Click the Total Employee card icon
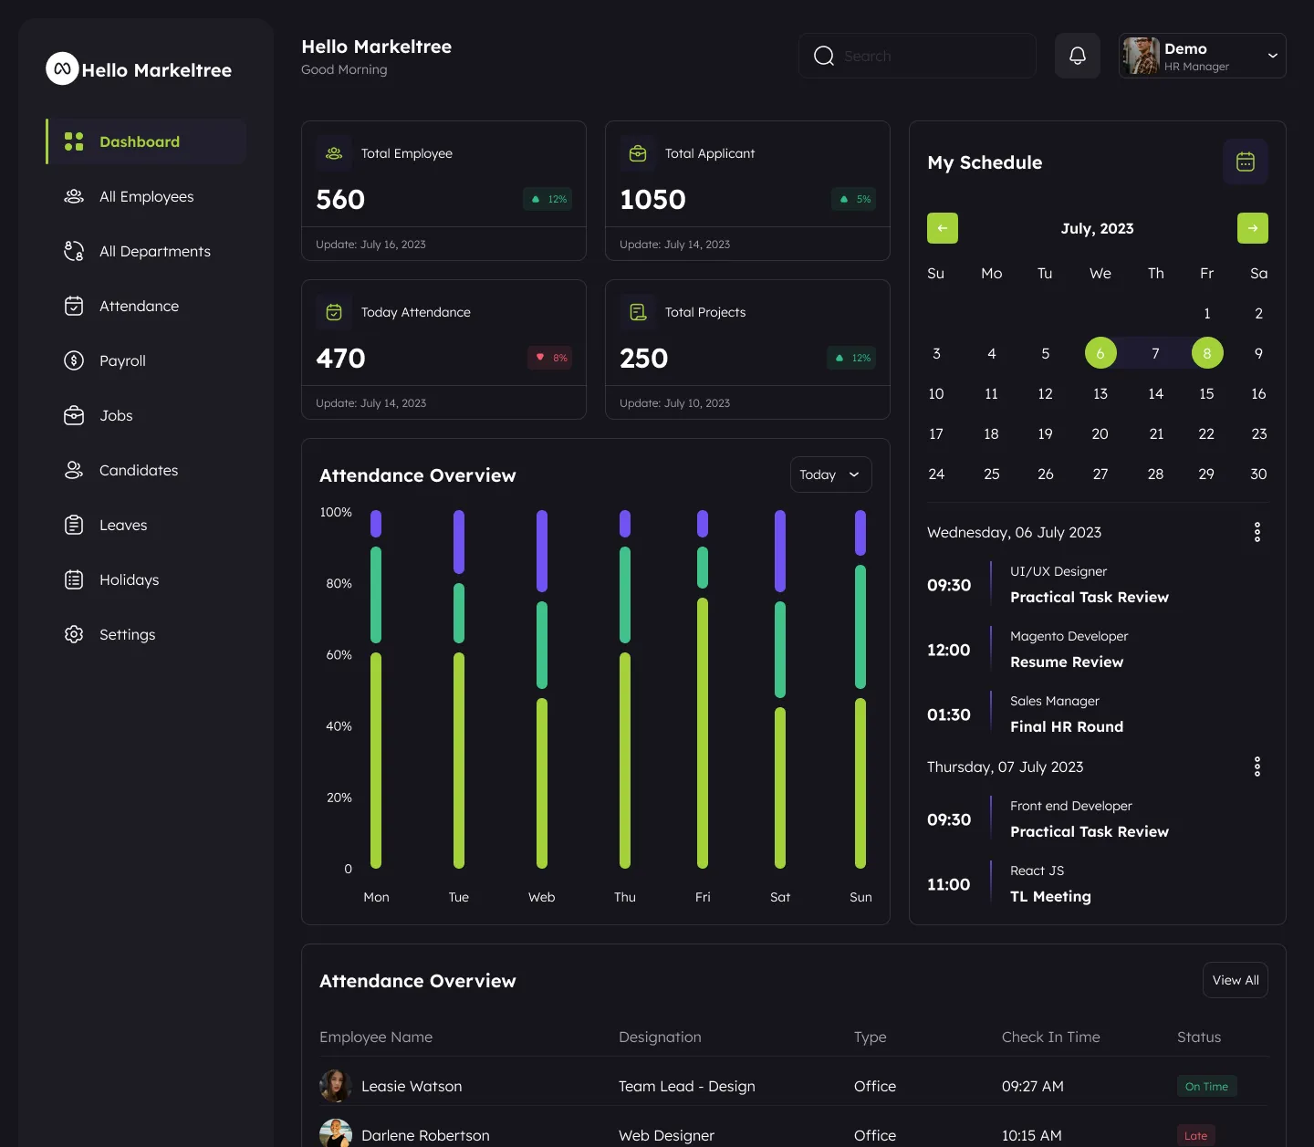 click(334, 153)
